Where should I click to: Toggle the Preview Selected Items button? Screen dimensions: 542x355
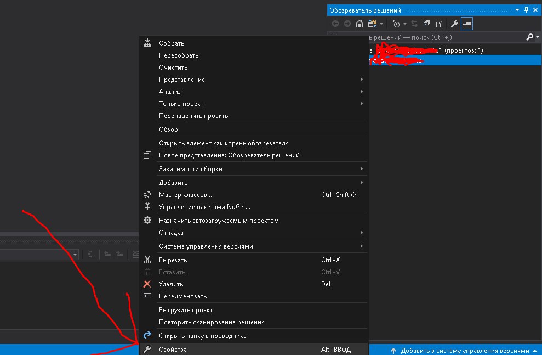tap(467, 24)
